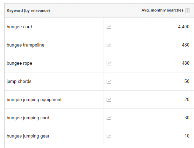
Task: Open trend chart icon for bungee rope
Action: (109, 63)
